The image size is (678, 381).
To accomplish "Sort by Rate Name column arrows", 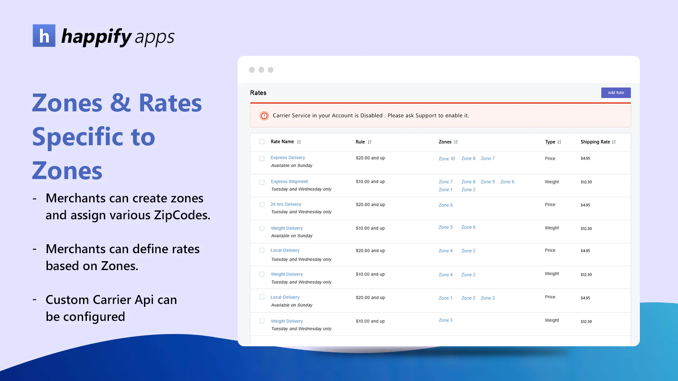I will pyautogui.click(x=299, y=142).
